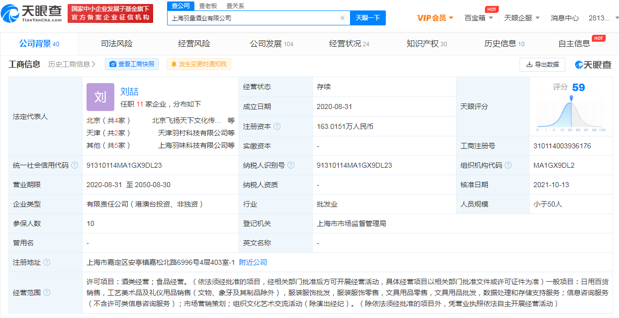Switch to 查公司 search tab
This screenshot has height=318, width=619.
tap(180, 6)
